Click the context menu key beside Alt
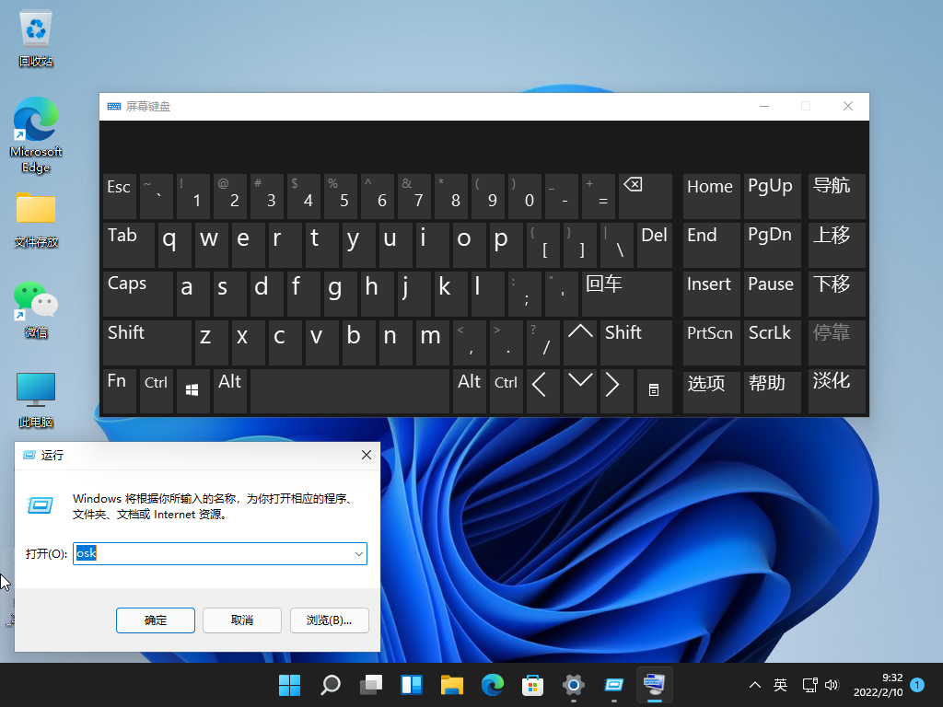Screen dimensions: 943x707 click(655, 390)
